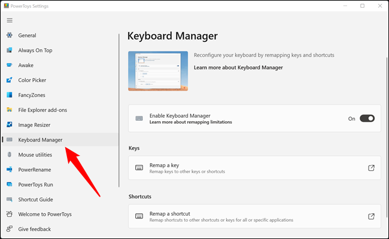Viewport: 389px width, 239px height.
Task: Turn off the Enable Keyboard Manager toggle
Action: pyautogui.click(x=367, y=118)
